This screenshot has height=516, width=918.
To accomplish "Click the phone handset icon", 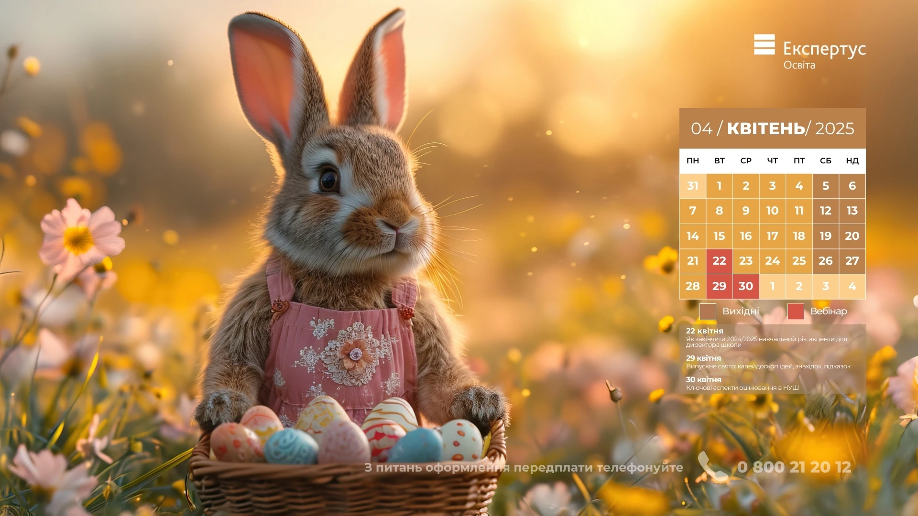I will click(x=711, y=466).
